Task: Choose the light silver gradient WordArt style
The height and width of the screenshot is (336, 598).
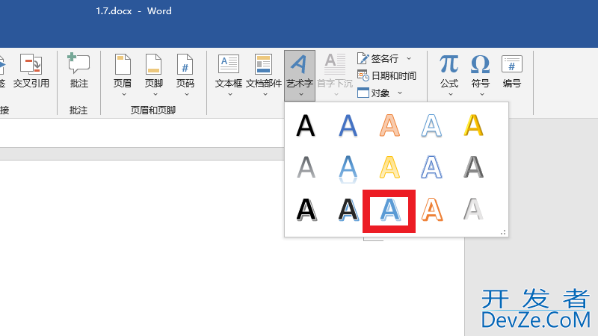Action: 473,210
